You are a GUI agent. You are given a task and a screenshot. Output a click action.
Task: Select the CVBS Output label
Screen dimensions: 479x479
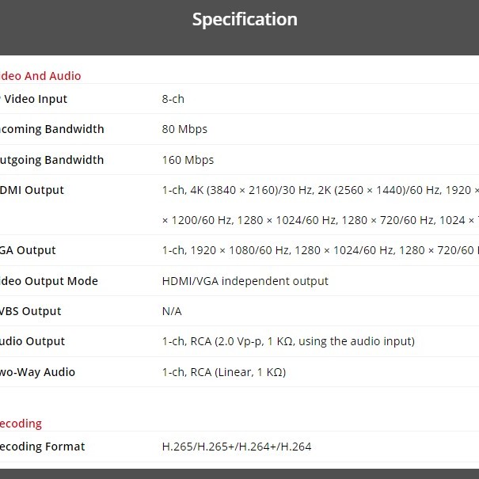[31, 311]
